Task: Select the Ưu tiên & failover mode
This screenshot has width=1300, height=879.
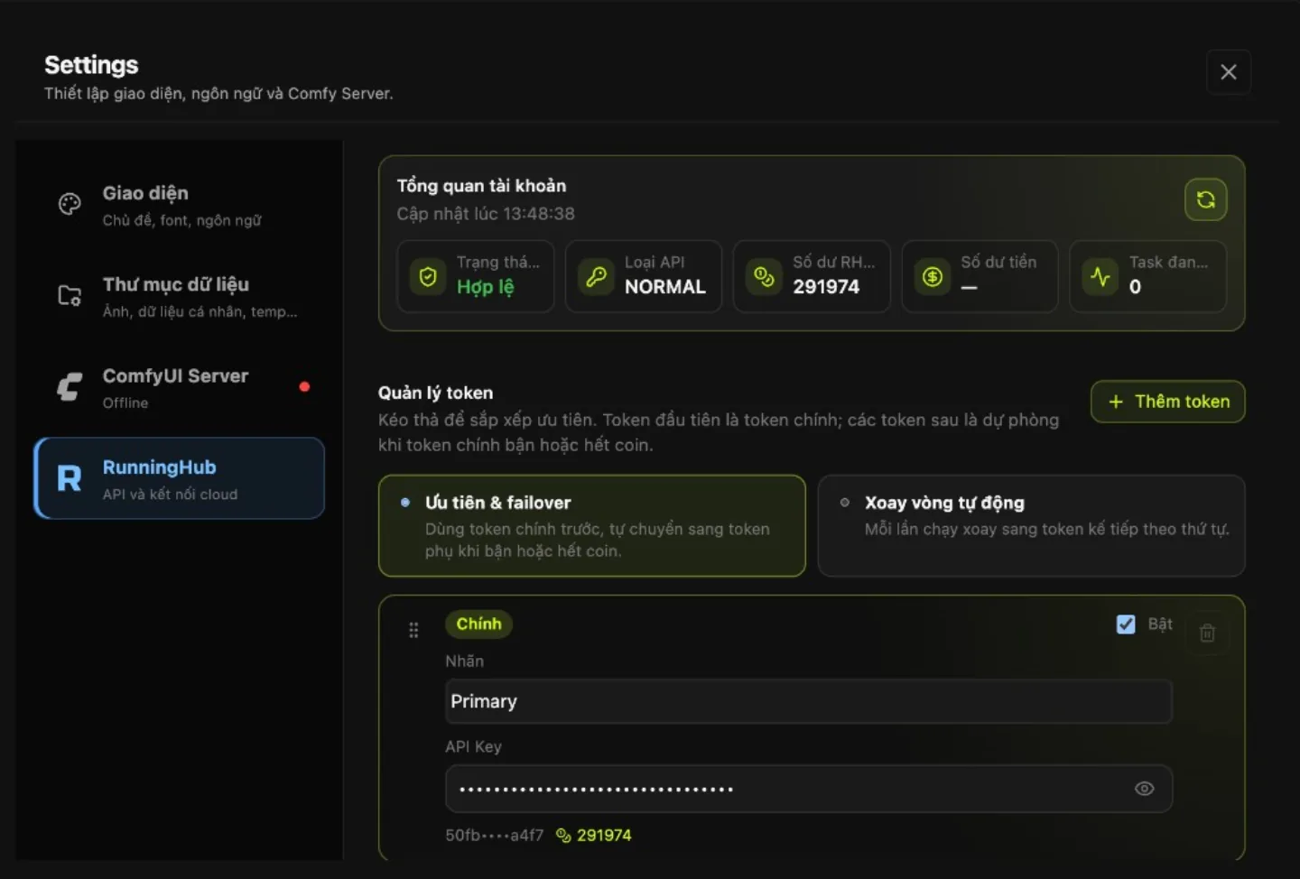Action: [x=592, y=526]
